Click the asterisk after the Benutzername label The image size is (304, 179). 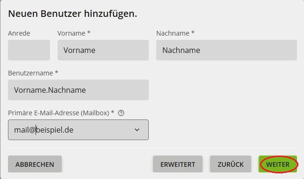(x=57, y=72)
